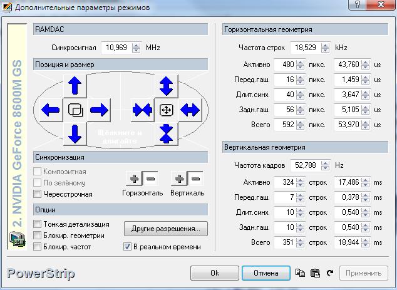This screenshot has height=290, width=397.
Task: Click the move screen up arrow
Action: coord(75,86)
